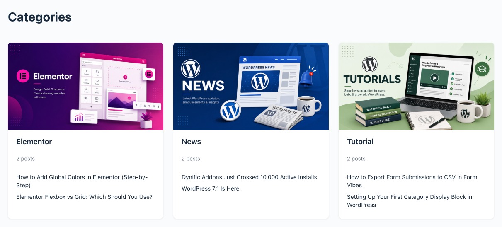Open post Setting Up Your First Category Display Block
502x227 pixels.
(410, 201)
